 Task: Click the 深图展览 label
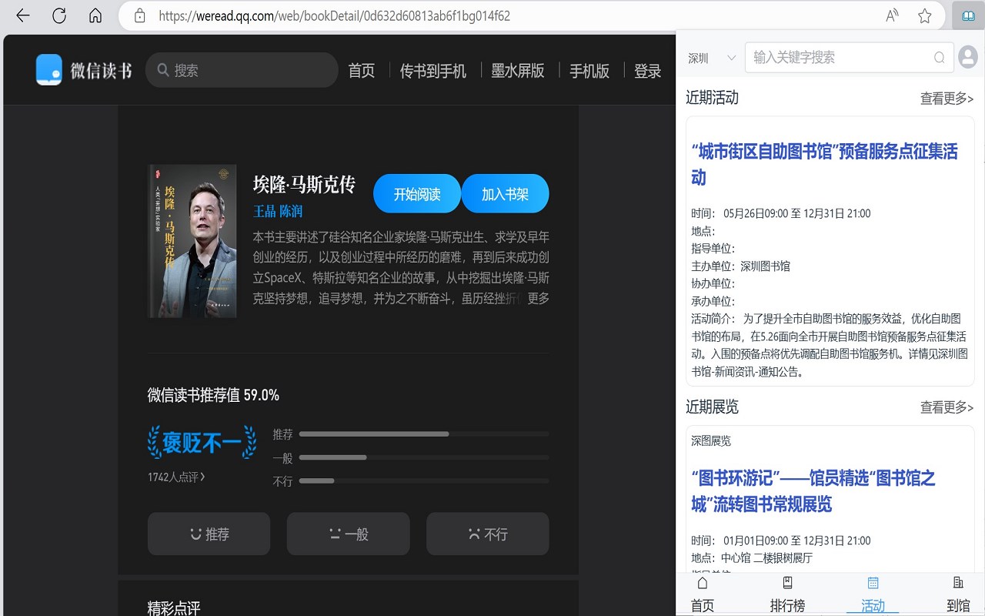click(x=711, y=441)
